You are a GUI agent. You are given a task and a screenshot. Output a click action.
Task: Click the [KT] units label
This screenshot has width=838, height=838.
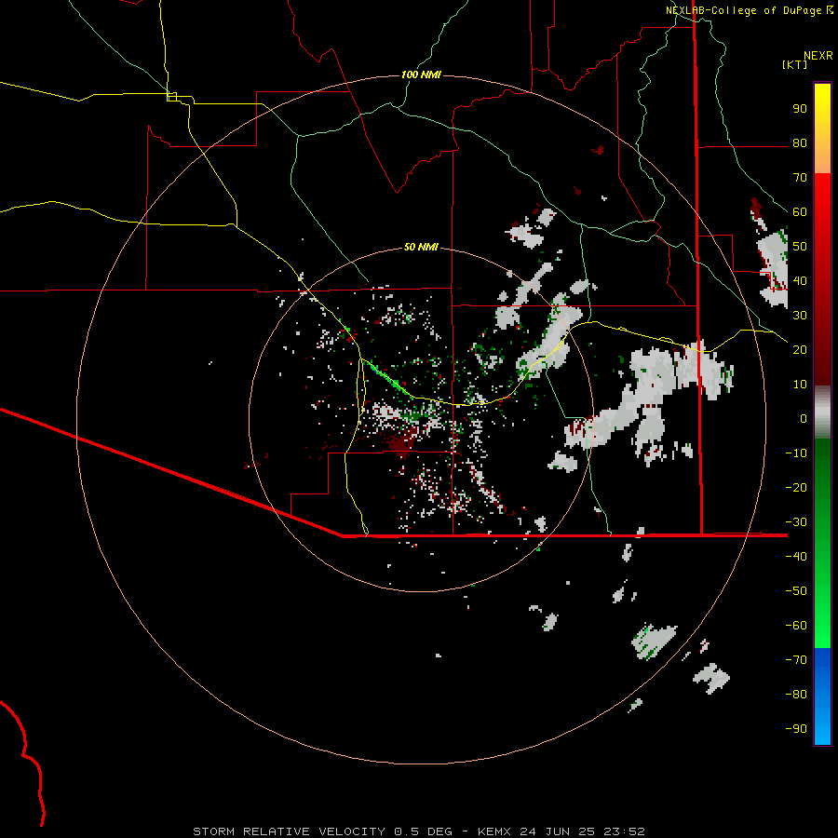coord(795,64)
